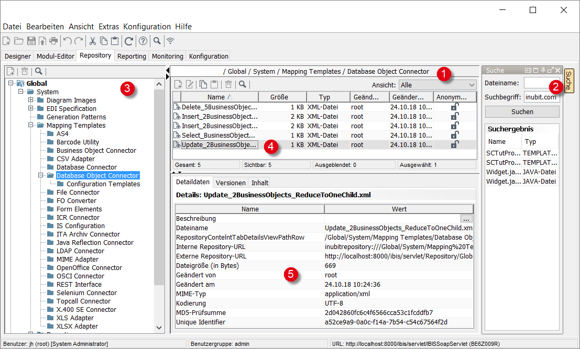This screenshot has width=580, height=349.
Task: Switch to the Versionen tab
Action: point(231,183)
